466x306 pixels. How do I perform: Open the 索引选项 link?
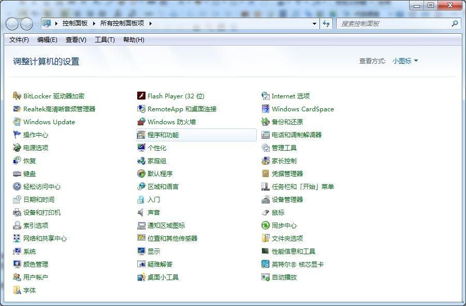[x=36, y=226]
